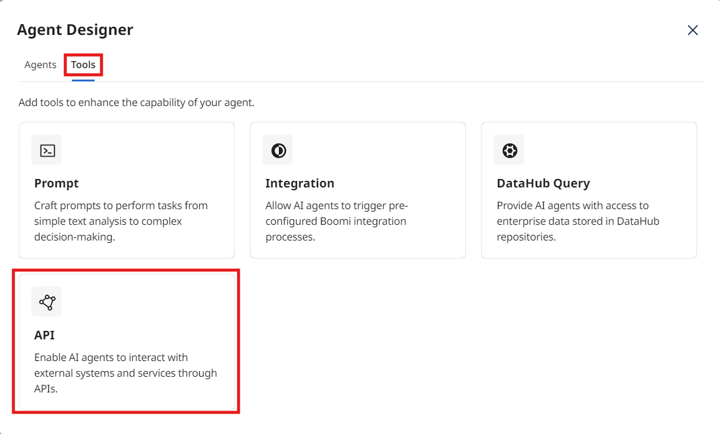Image resolution: width=720 pixels, height=434 pixels.
Task: Select the Integration card title text
Action: pos(300,183)
